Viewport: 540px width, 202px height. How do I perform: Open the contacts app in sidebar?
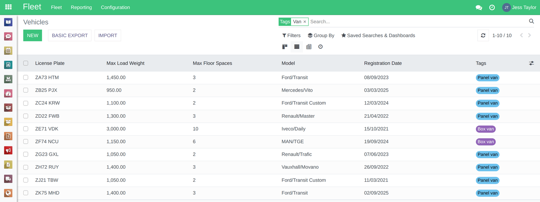coord(8,65)
